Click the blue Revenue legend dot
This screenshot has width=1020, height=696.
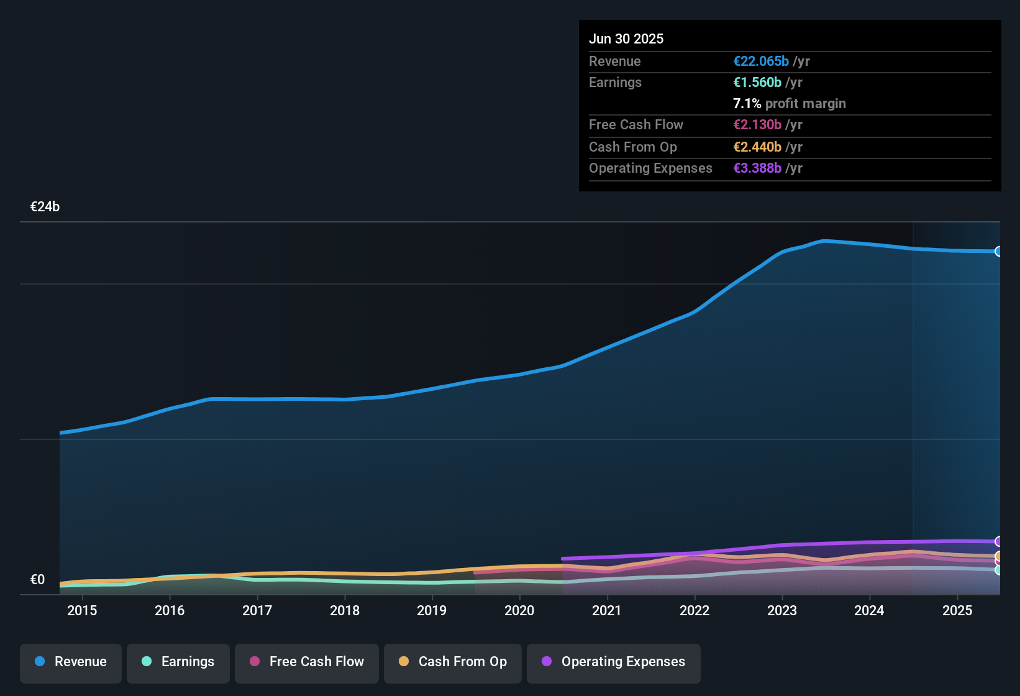40,662
